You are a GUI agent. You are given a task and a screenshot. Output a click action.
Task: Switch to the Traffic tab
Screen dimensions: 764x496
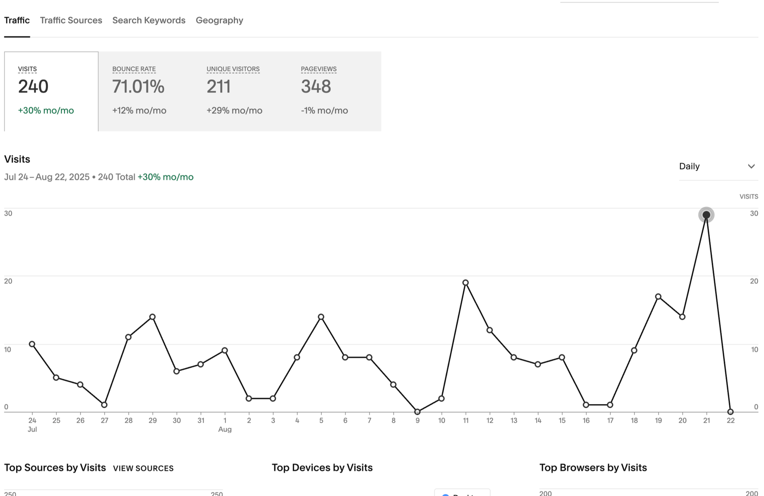[x=17, y=20]
